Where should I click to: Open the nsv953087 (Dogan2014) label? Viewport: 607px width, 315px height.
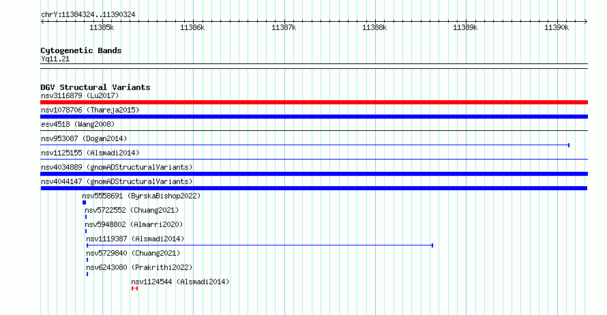pyautogui.click(x=84, y=138)
